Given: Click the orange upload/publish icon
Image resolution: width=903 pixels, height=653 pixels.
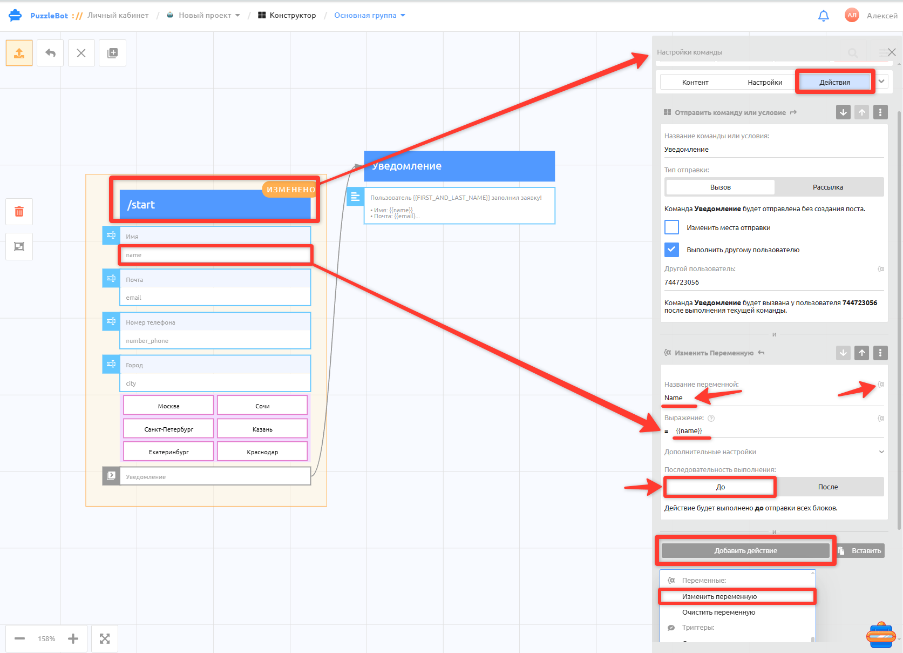Looking at the screenshot, I should coord(19,53).
